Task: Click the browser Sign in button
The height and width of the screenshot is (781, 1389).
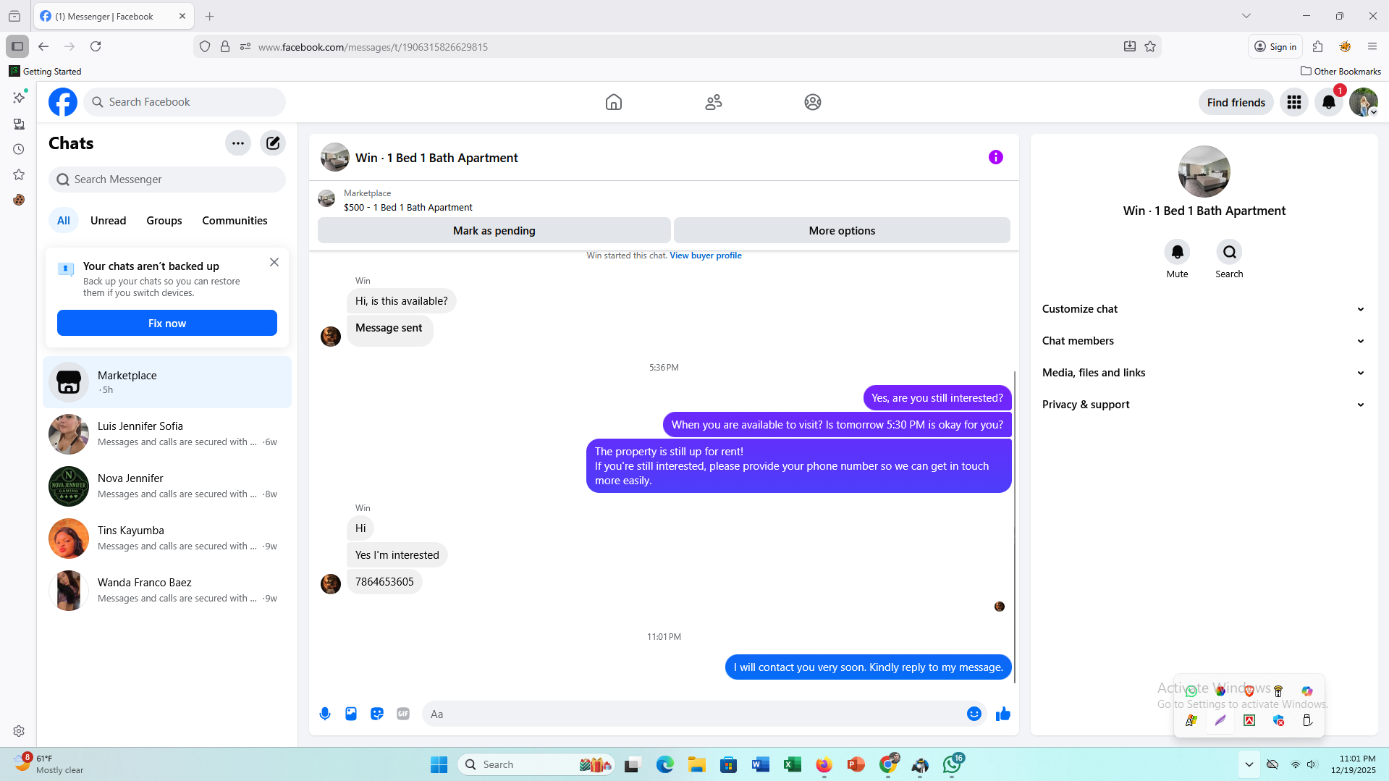Action: 1275,46
